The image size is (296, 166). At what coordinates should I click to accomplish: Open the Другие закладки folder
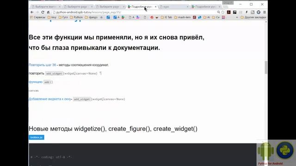click(x=253, y=18)
